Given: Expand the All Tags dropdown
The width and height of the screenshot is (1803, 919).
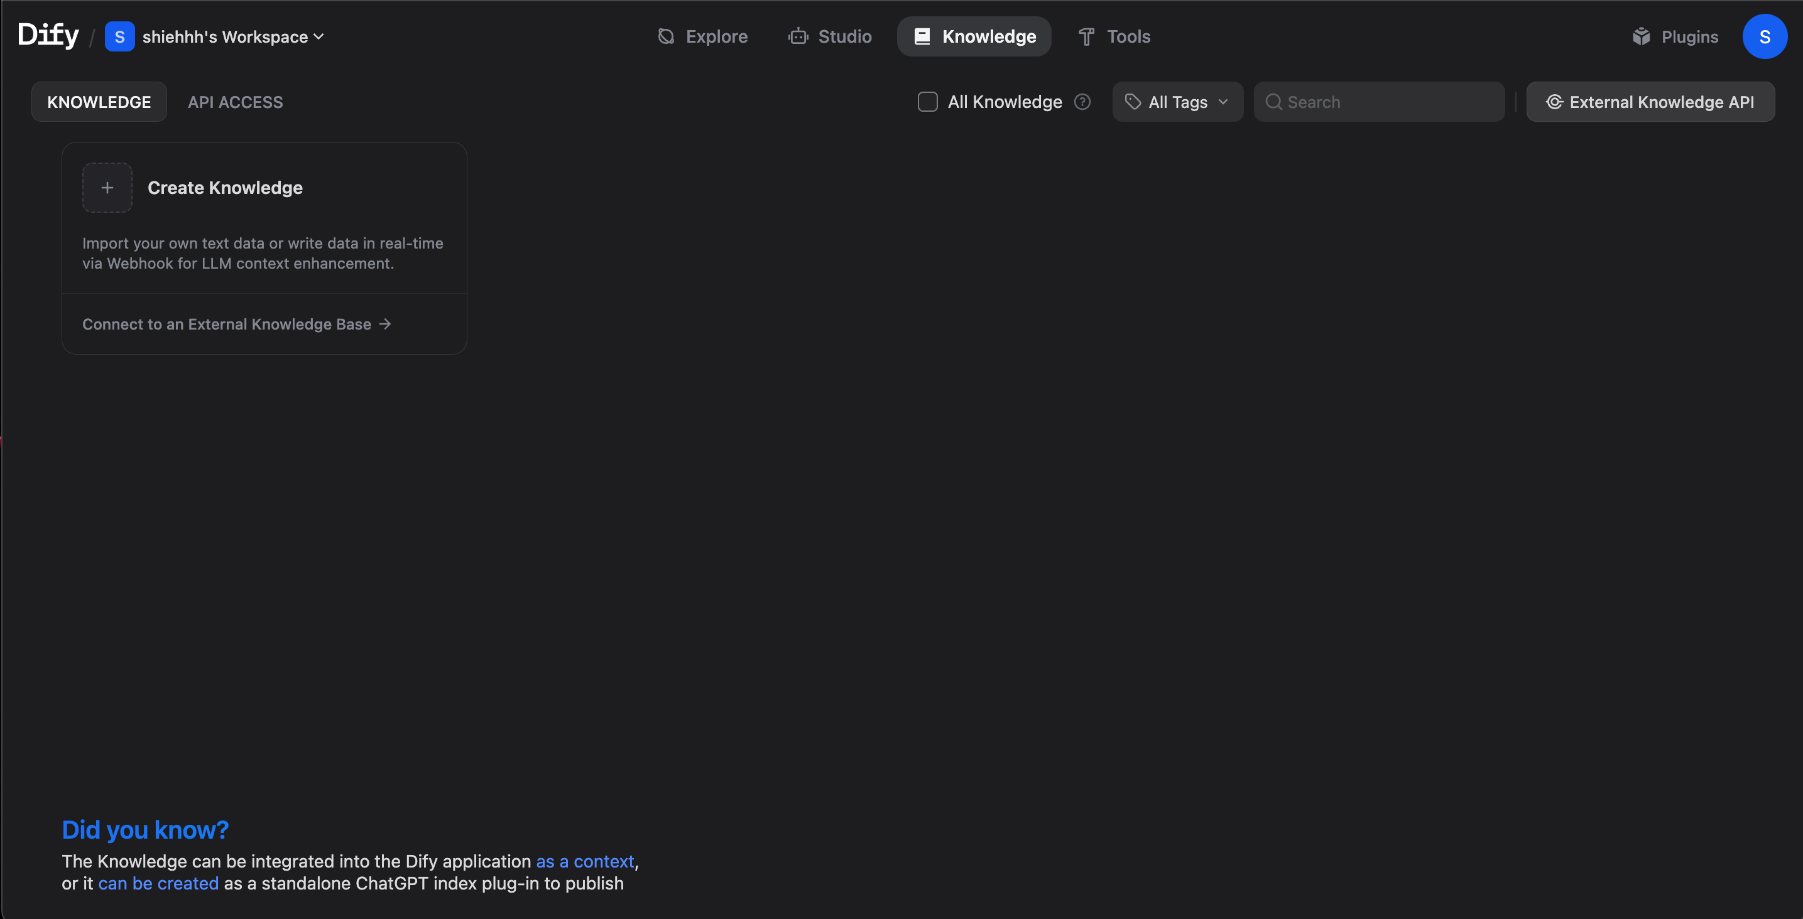Looking at the screenshot, I should [x=1177, y=102].
